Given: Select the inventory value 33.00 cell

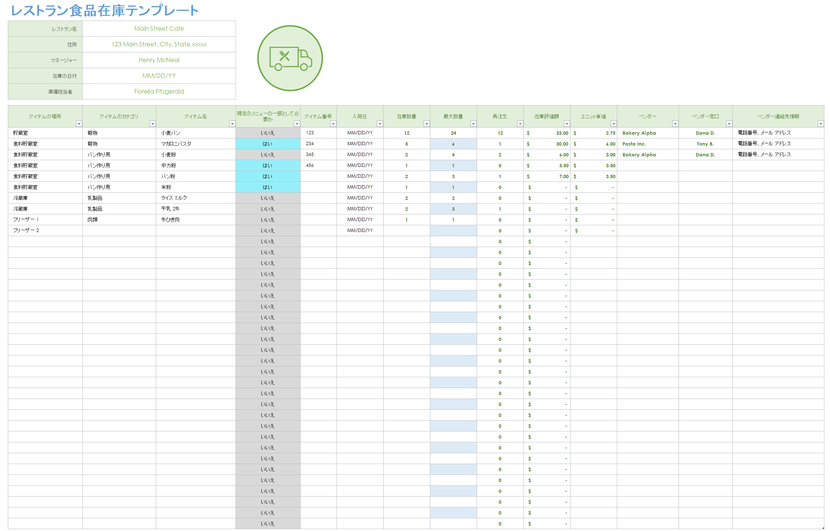Looking at the screenshot, I should click(547, 133).
